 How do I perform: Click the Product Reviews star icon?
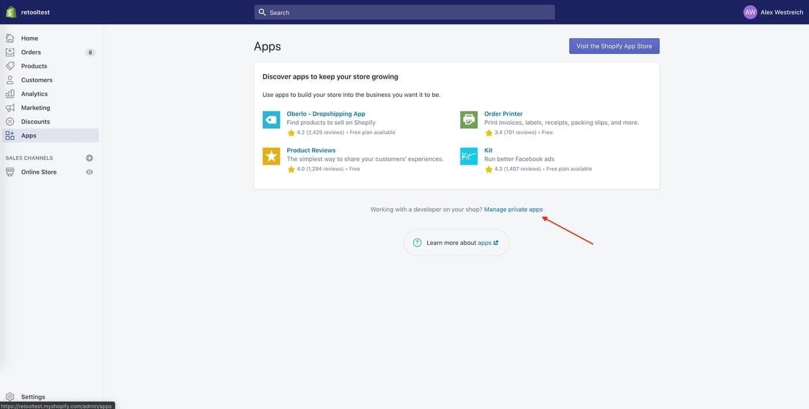pos(271,156)
